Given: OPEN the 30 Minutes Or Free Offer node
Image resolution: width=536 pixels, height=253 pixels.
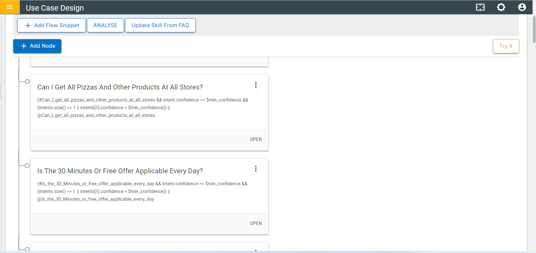Looking at the screenshot, I should point(256,223).
